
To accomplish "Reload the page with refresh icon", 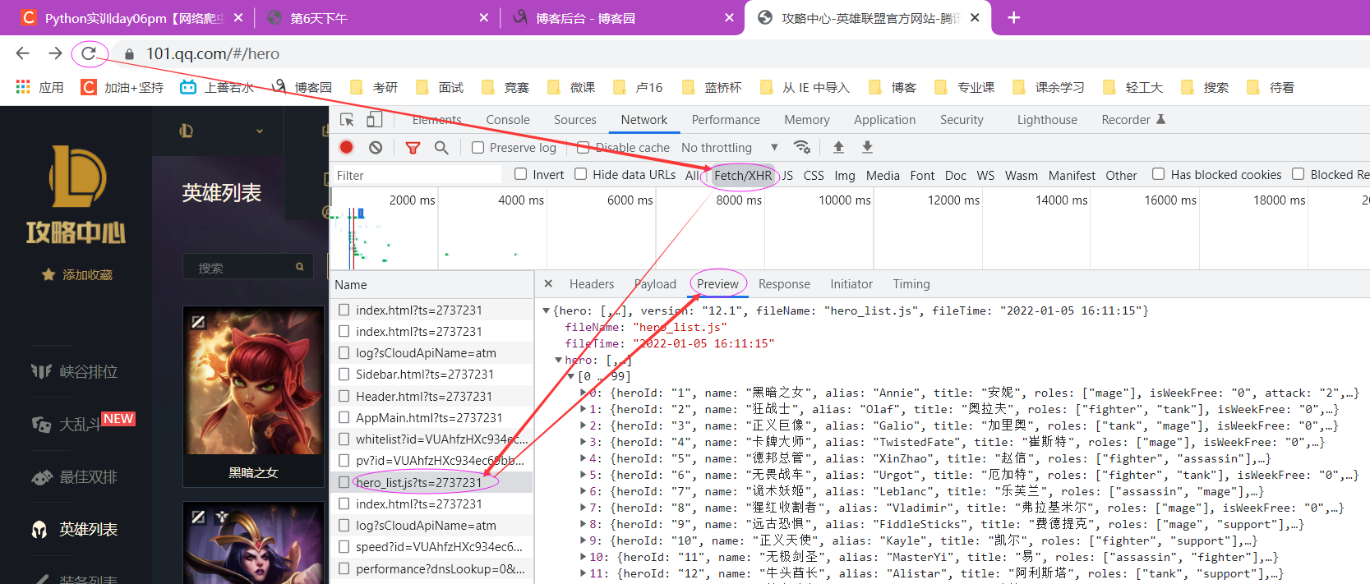I will point(89,53).
